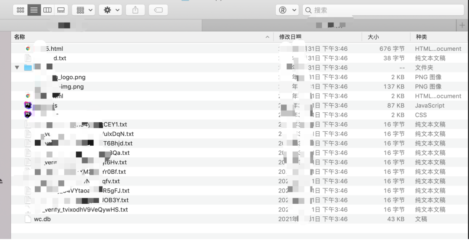Image resolution: width=469 pixels, height=241 pixels.
Task: Sort by 种类 column header
Action: point(421,37)
